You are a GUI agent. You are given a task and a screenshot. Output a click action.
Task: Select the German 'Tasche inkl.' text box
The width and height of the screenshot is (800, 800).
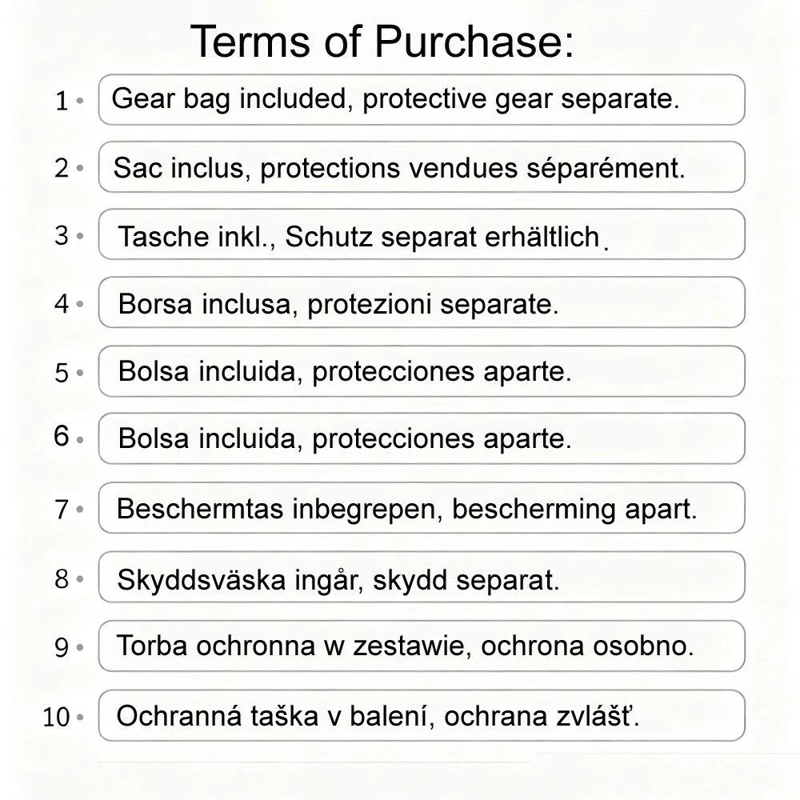pos(422,234)
